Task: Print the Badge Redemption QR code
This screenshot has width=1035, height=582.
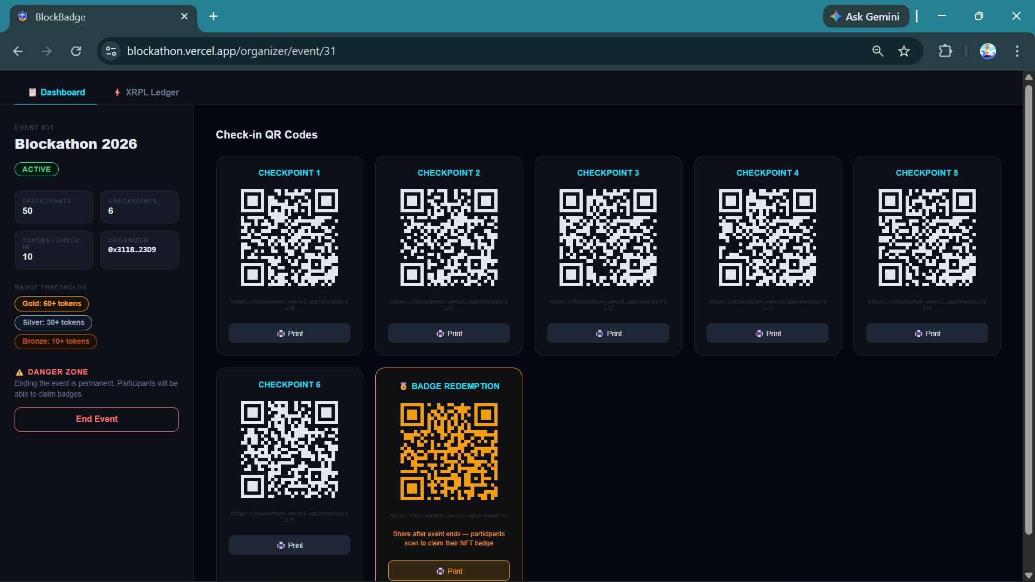Action: pyautogui.click(x=448, y=571)
